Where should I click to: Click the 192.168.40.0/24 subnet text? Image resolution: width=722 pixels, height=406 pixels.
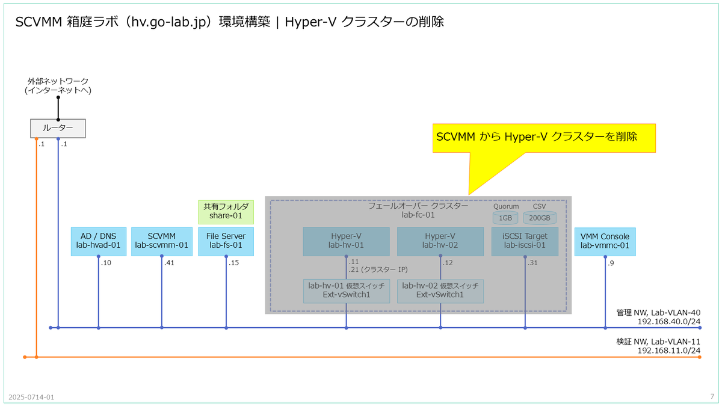[669, 322]
